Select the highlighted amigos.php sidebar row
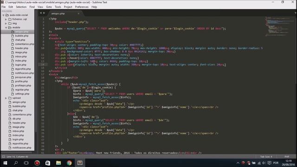This screenshot has width=297, height=167. (18, 32)
